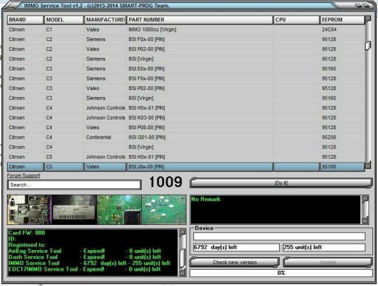Select the BSI F0x-00 [PIN] C2 row
The width and height of the screenshot is (378, 286).
click(186, 39)
